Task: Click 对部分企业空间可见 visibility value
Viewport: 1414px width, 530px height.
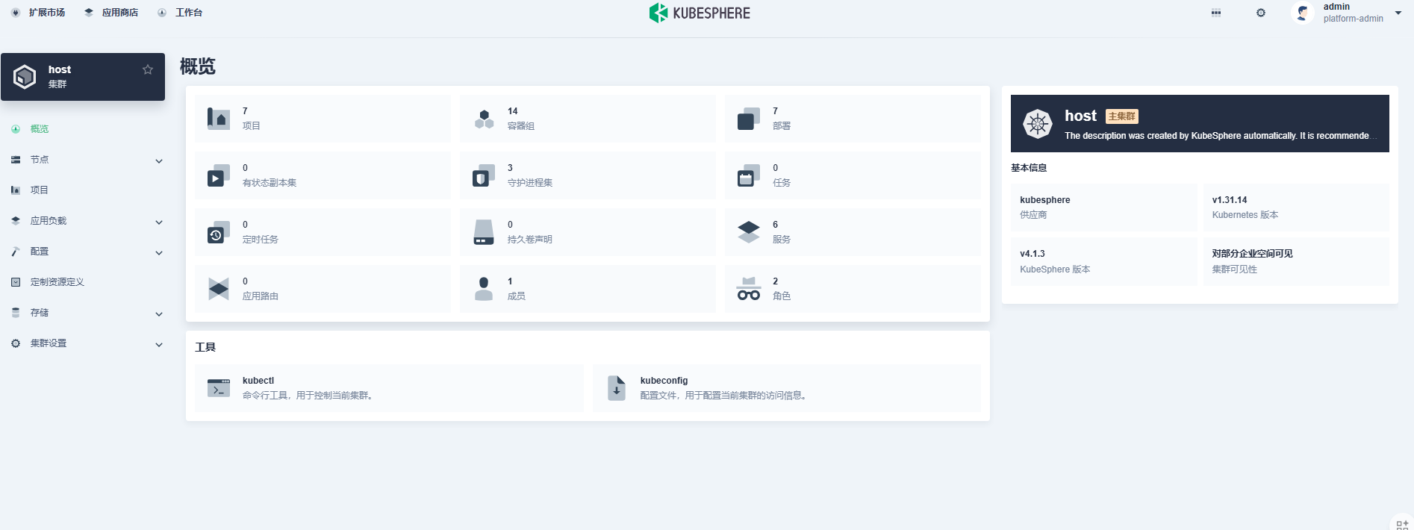Action: [1253, 254]
